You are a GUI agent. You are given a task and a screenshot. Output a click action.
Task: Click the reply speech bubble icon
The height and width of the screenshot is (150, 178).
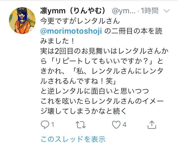[45, 125]
